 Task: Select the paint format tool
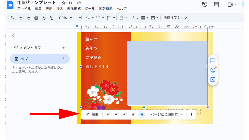[51, 18]
